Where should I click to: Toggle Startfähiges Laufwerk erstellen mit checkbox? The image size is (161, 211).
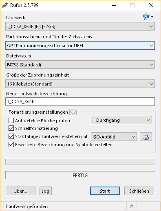click(11, 136)
